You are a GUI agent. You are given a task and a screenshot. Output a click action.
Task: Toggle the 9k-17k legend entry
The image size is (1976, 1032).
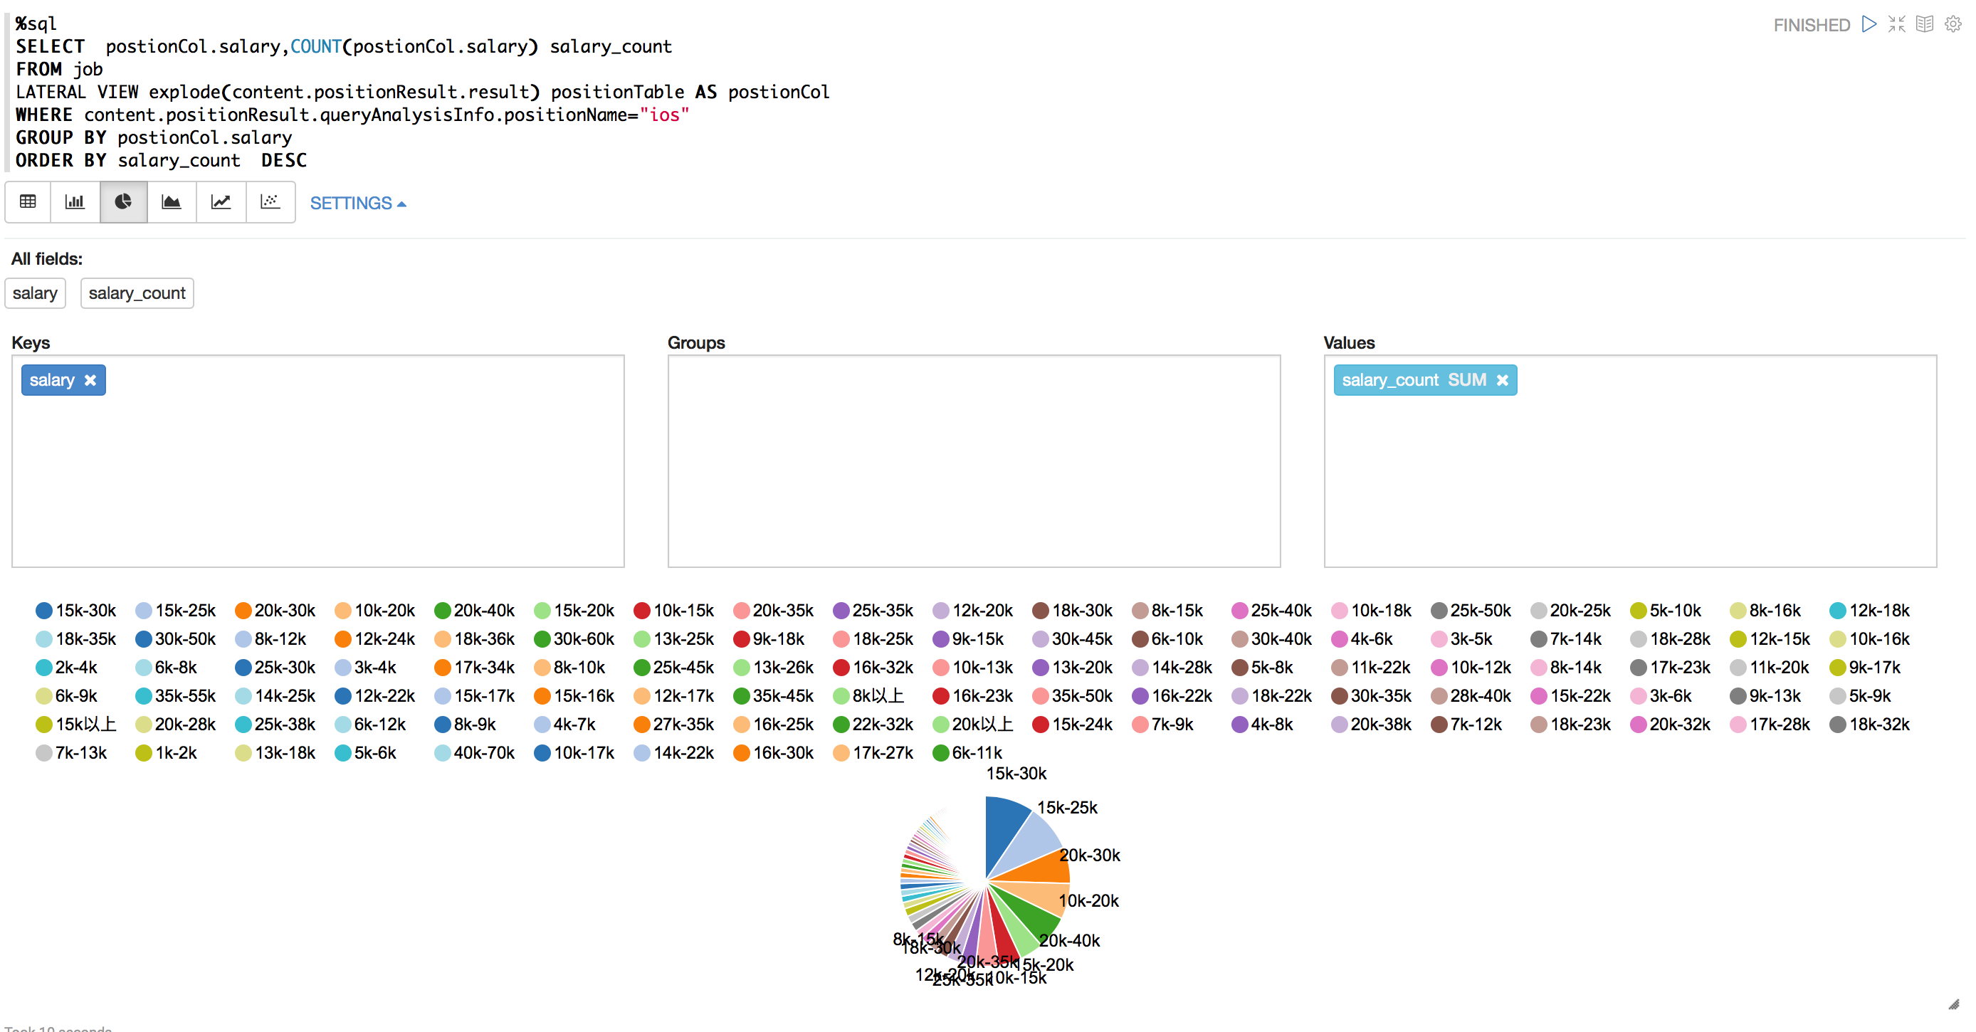tap(1866, 668)
